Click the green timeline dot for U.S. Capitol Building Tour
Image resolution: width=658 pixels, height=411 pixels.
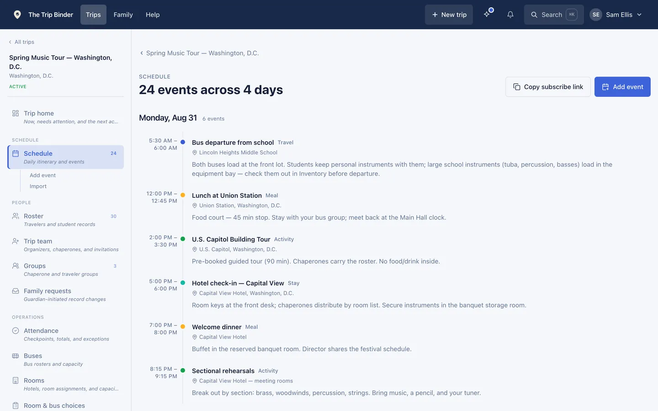183,239
